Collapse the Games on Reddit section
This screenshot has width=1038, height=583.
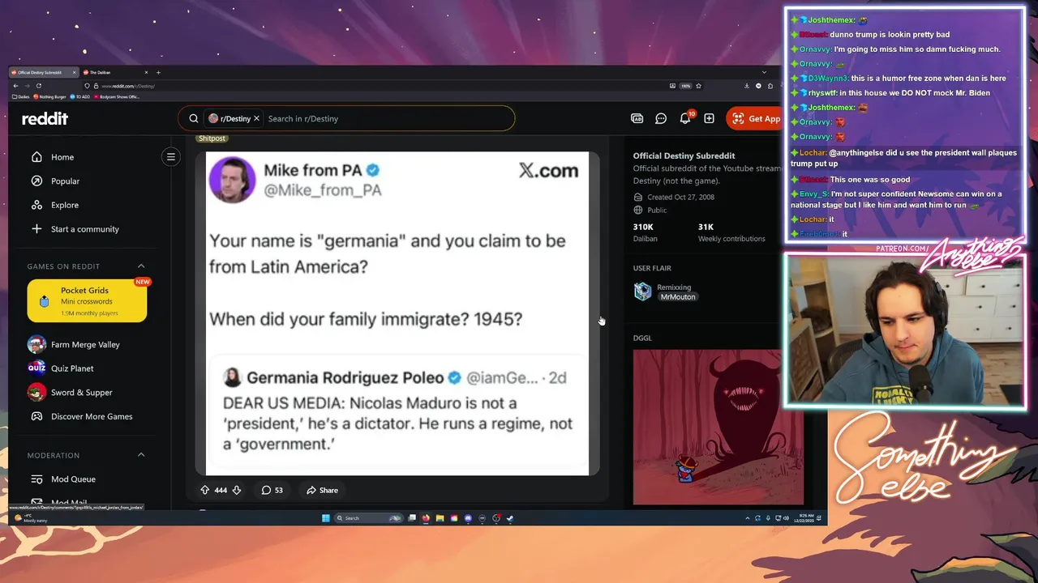pyautogui.click(x=141, y=266)
